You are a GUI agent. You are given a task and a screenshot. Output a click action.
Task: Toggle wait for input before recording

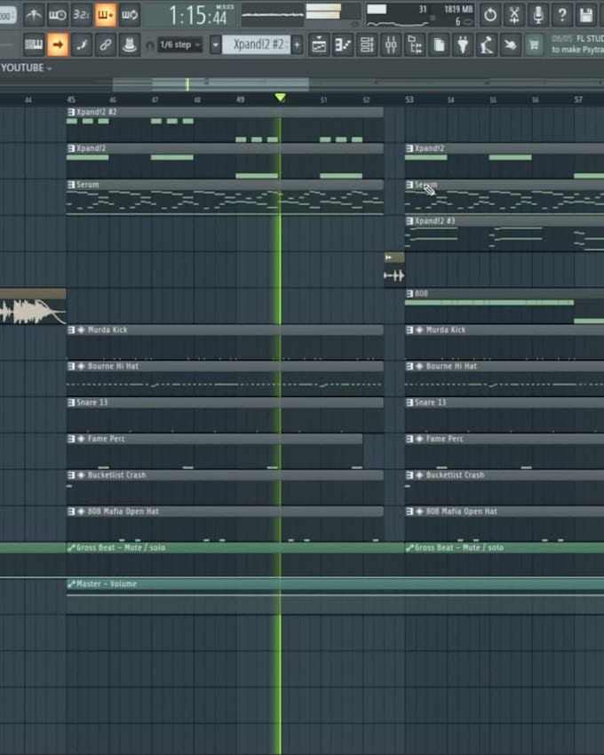click(58, 15)
